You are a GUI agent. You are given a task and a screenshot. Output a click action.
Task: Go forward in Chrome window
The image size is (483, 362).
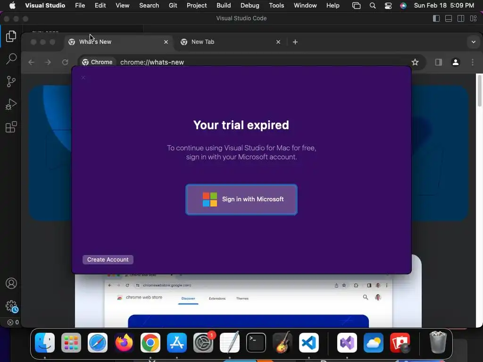point(48,62)
